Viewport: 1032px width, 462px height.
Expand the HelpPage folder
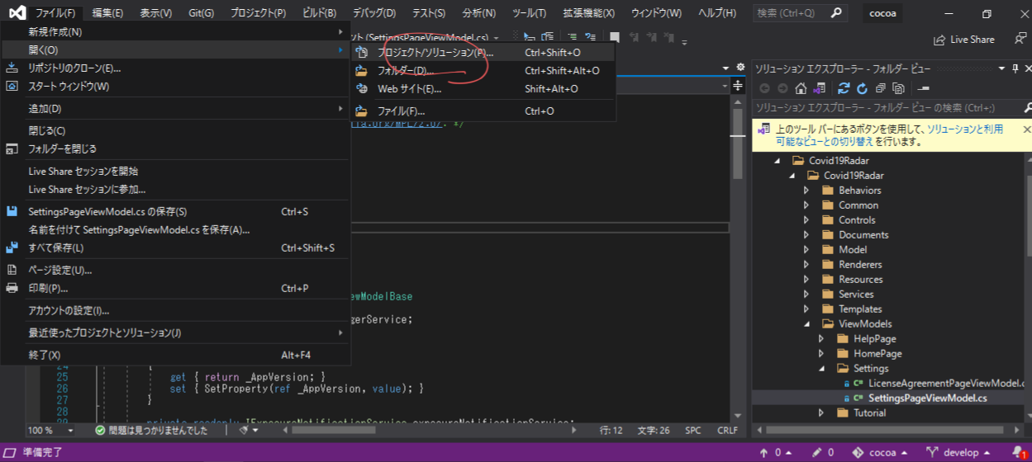[x=821, y=339]
